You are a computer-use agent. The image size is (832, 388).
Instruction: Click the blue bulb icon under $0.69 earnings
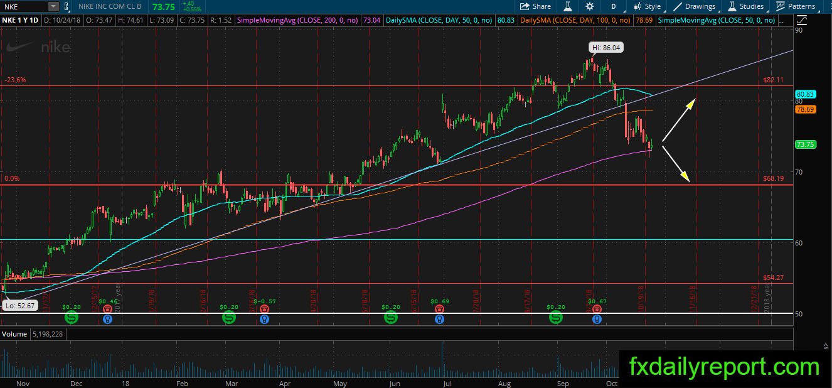point(440,319)
